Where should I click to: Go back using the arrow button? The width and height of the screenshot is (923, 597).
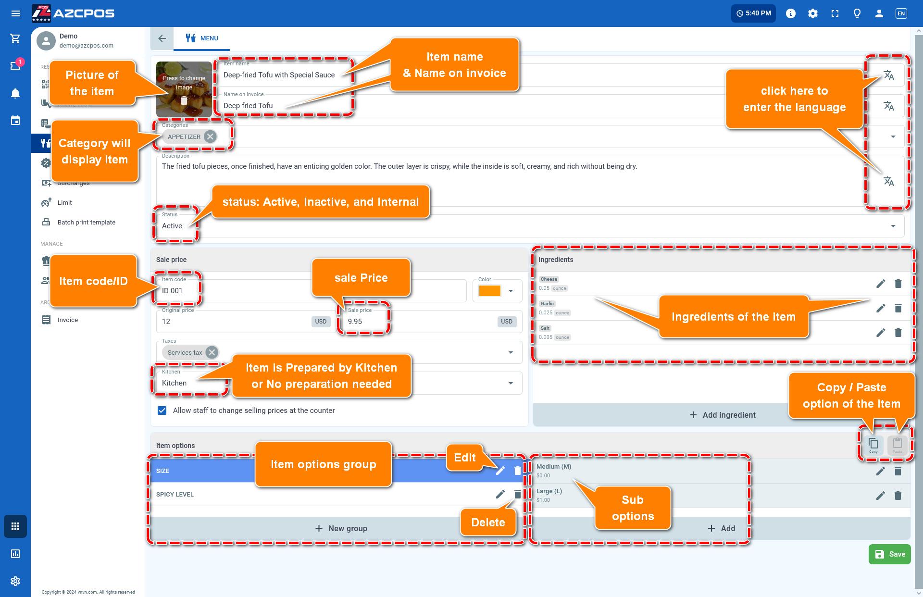coord(162,38)
